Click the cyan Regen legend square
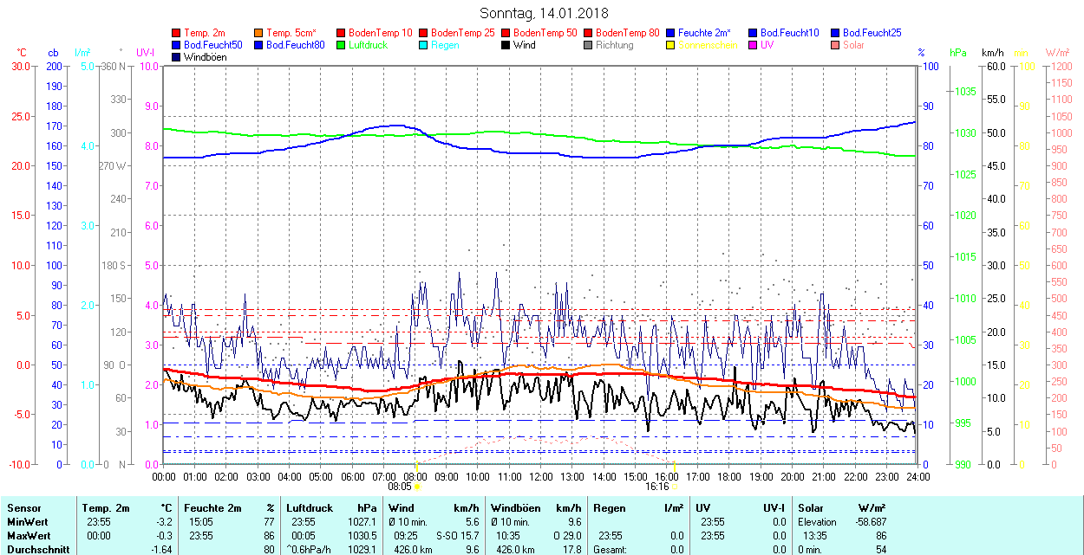 click(424, 45)
